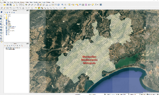Open the attribute table icon
The image size is (159, 95).
point(80,5)
